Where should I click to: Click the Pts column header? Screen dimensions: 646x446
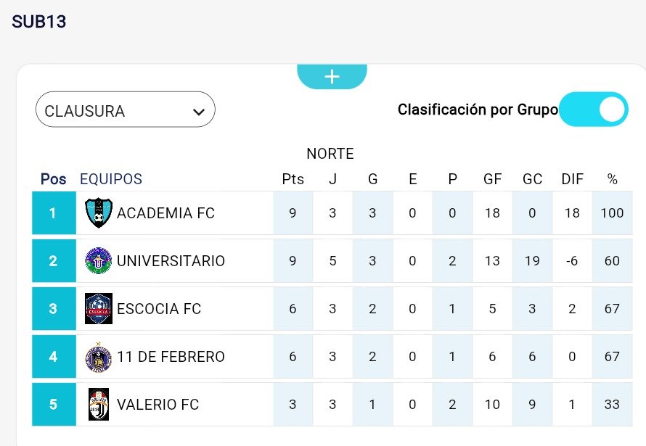(293, 179)
